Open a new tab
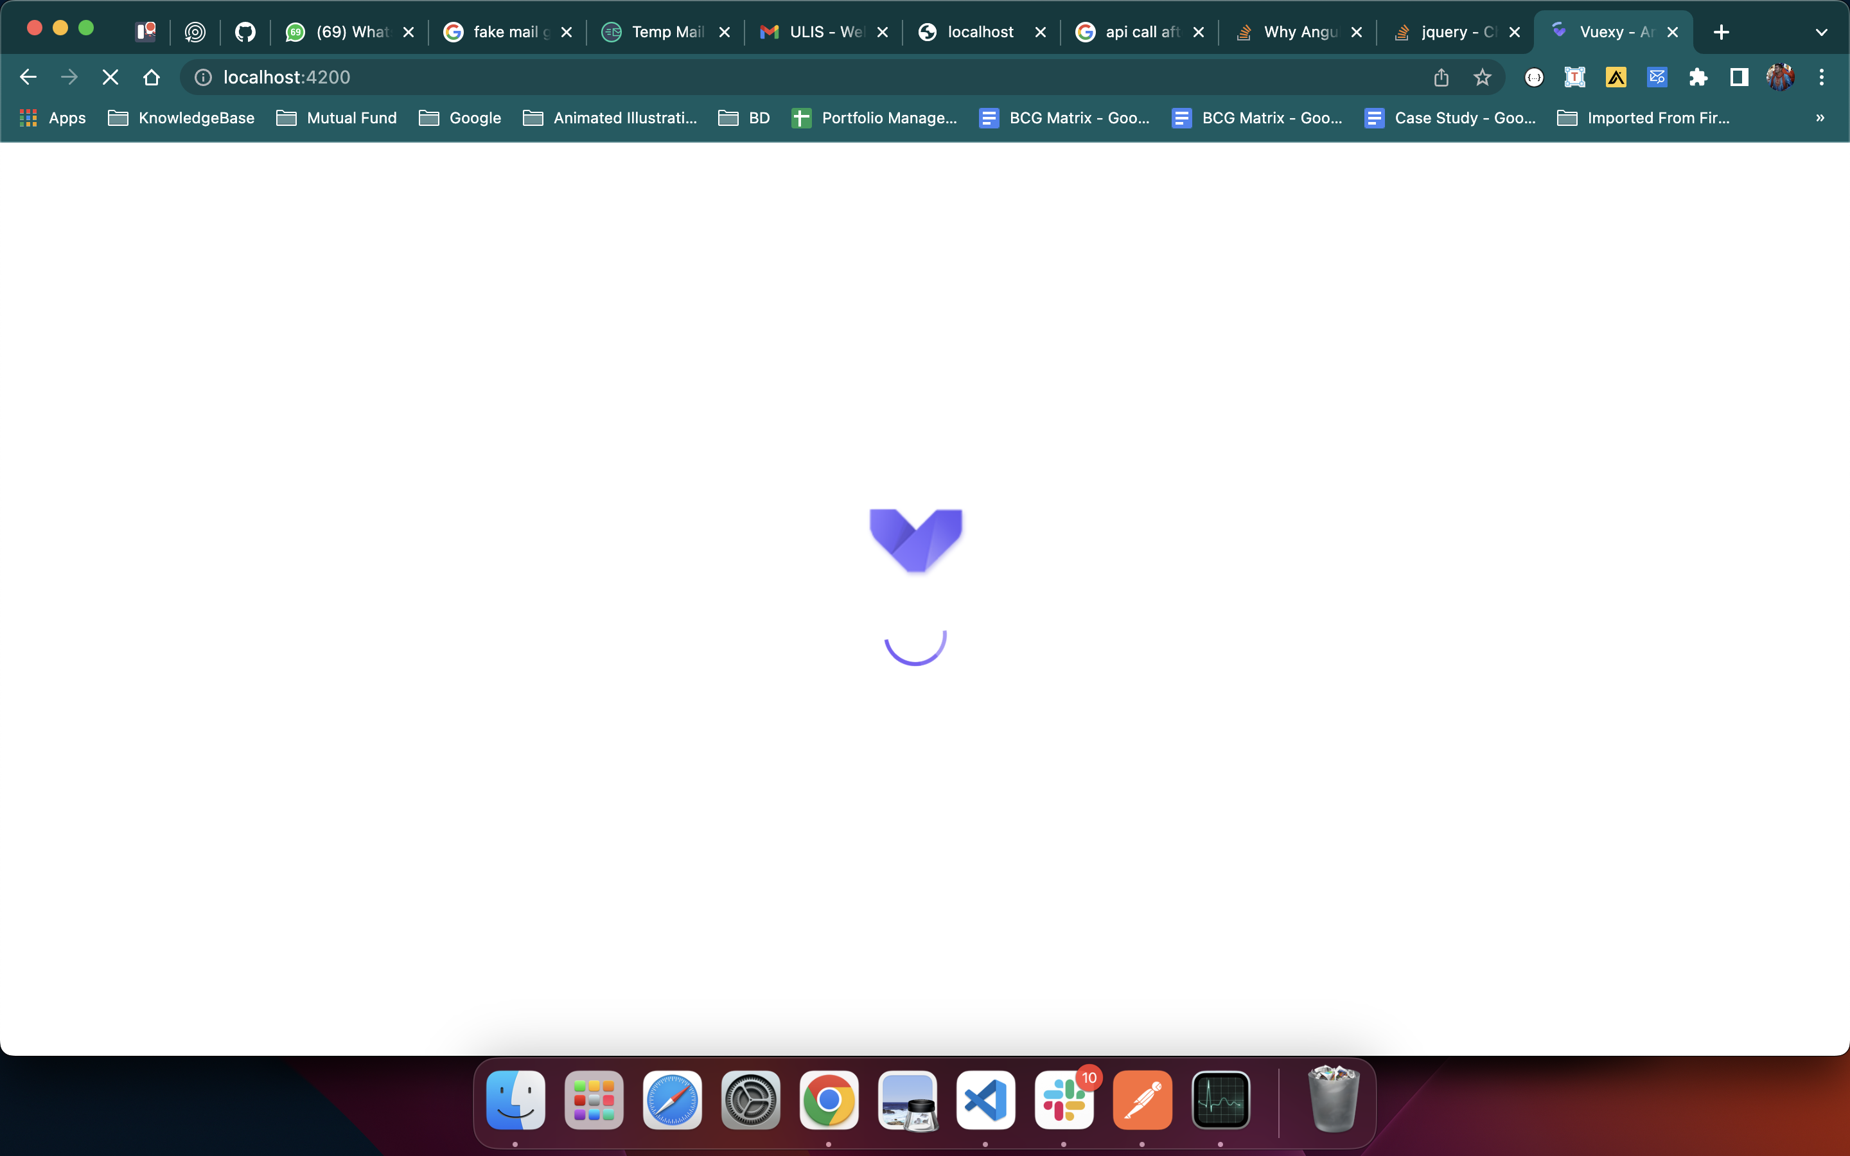Viewport: 1850px width, 1156px height. pyautogui.click(x=1722, y=32)
